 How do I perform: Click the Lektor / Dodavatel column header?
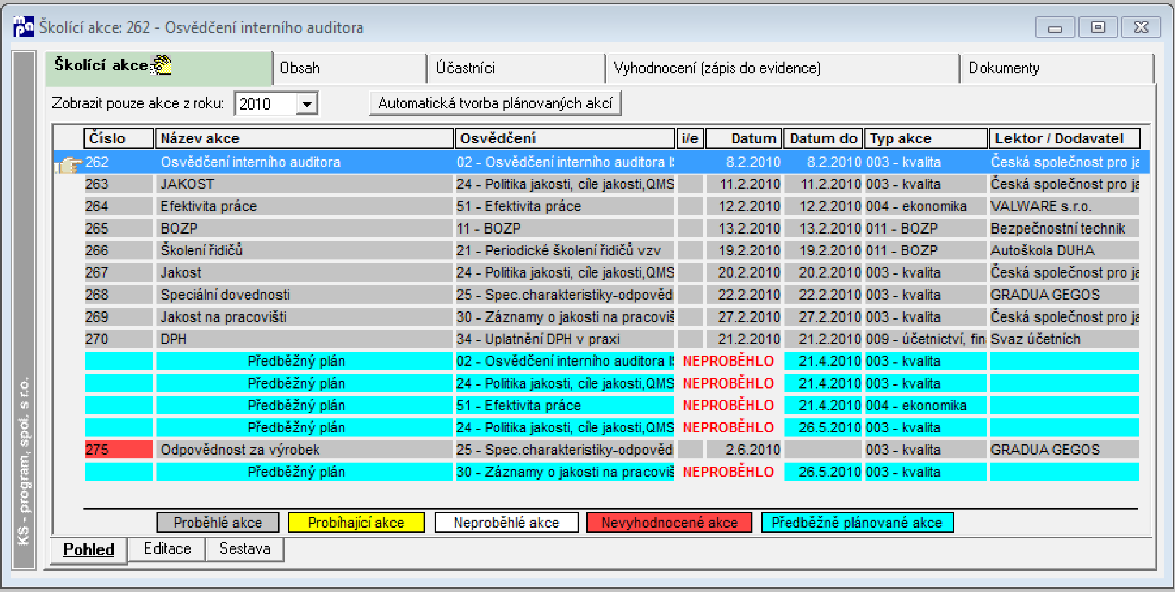tap(1065, 138)
